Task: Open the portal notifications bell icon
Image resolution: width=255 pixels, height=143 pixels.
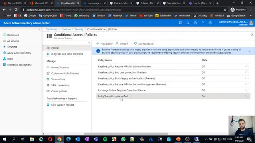Action: pyautogui.click(x=188, y=23)
